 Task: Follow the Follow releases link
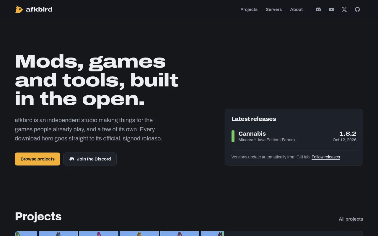point(326,157)
